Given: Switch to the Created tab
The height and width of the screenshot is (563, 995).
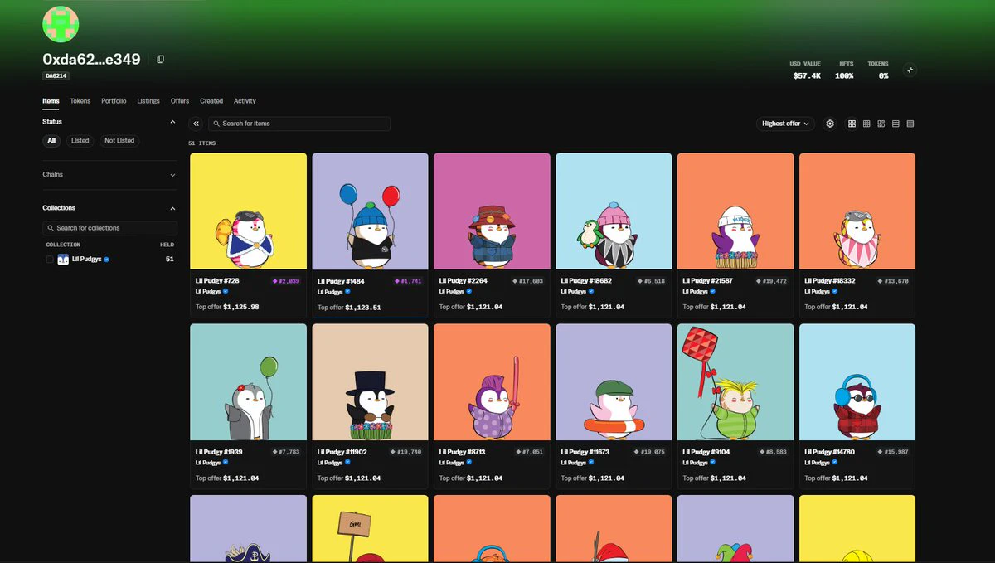Looking at the screenshot, I should (x=211, y=101).
